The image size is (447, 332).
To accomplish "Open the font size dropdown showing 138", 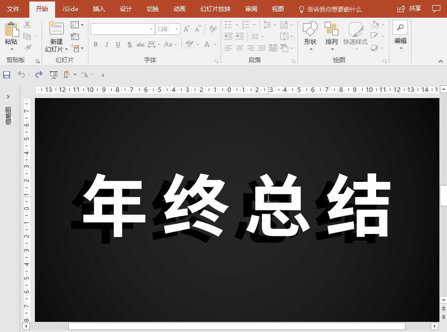I will pyautogui.click(x=177, y=29).
